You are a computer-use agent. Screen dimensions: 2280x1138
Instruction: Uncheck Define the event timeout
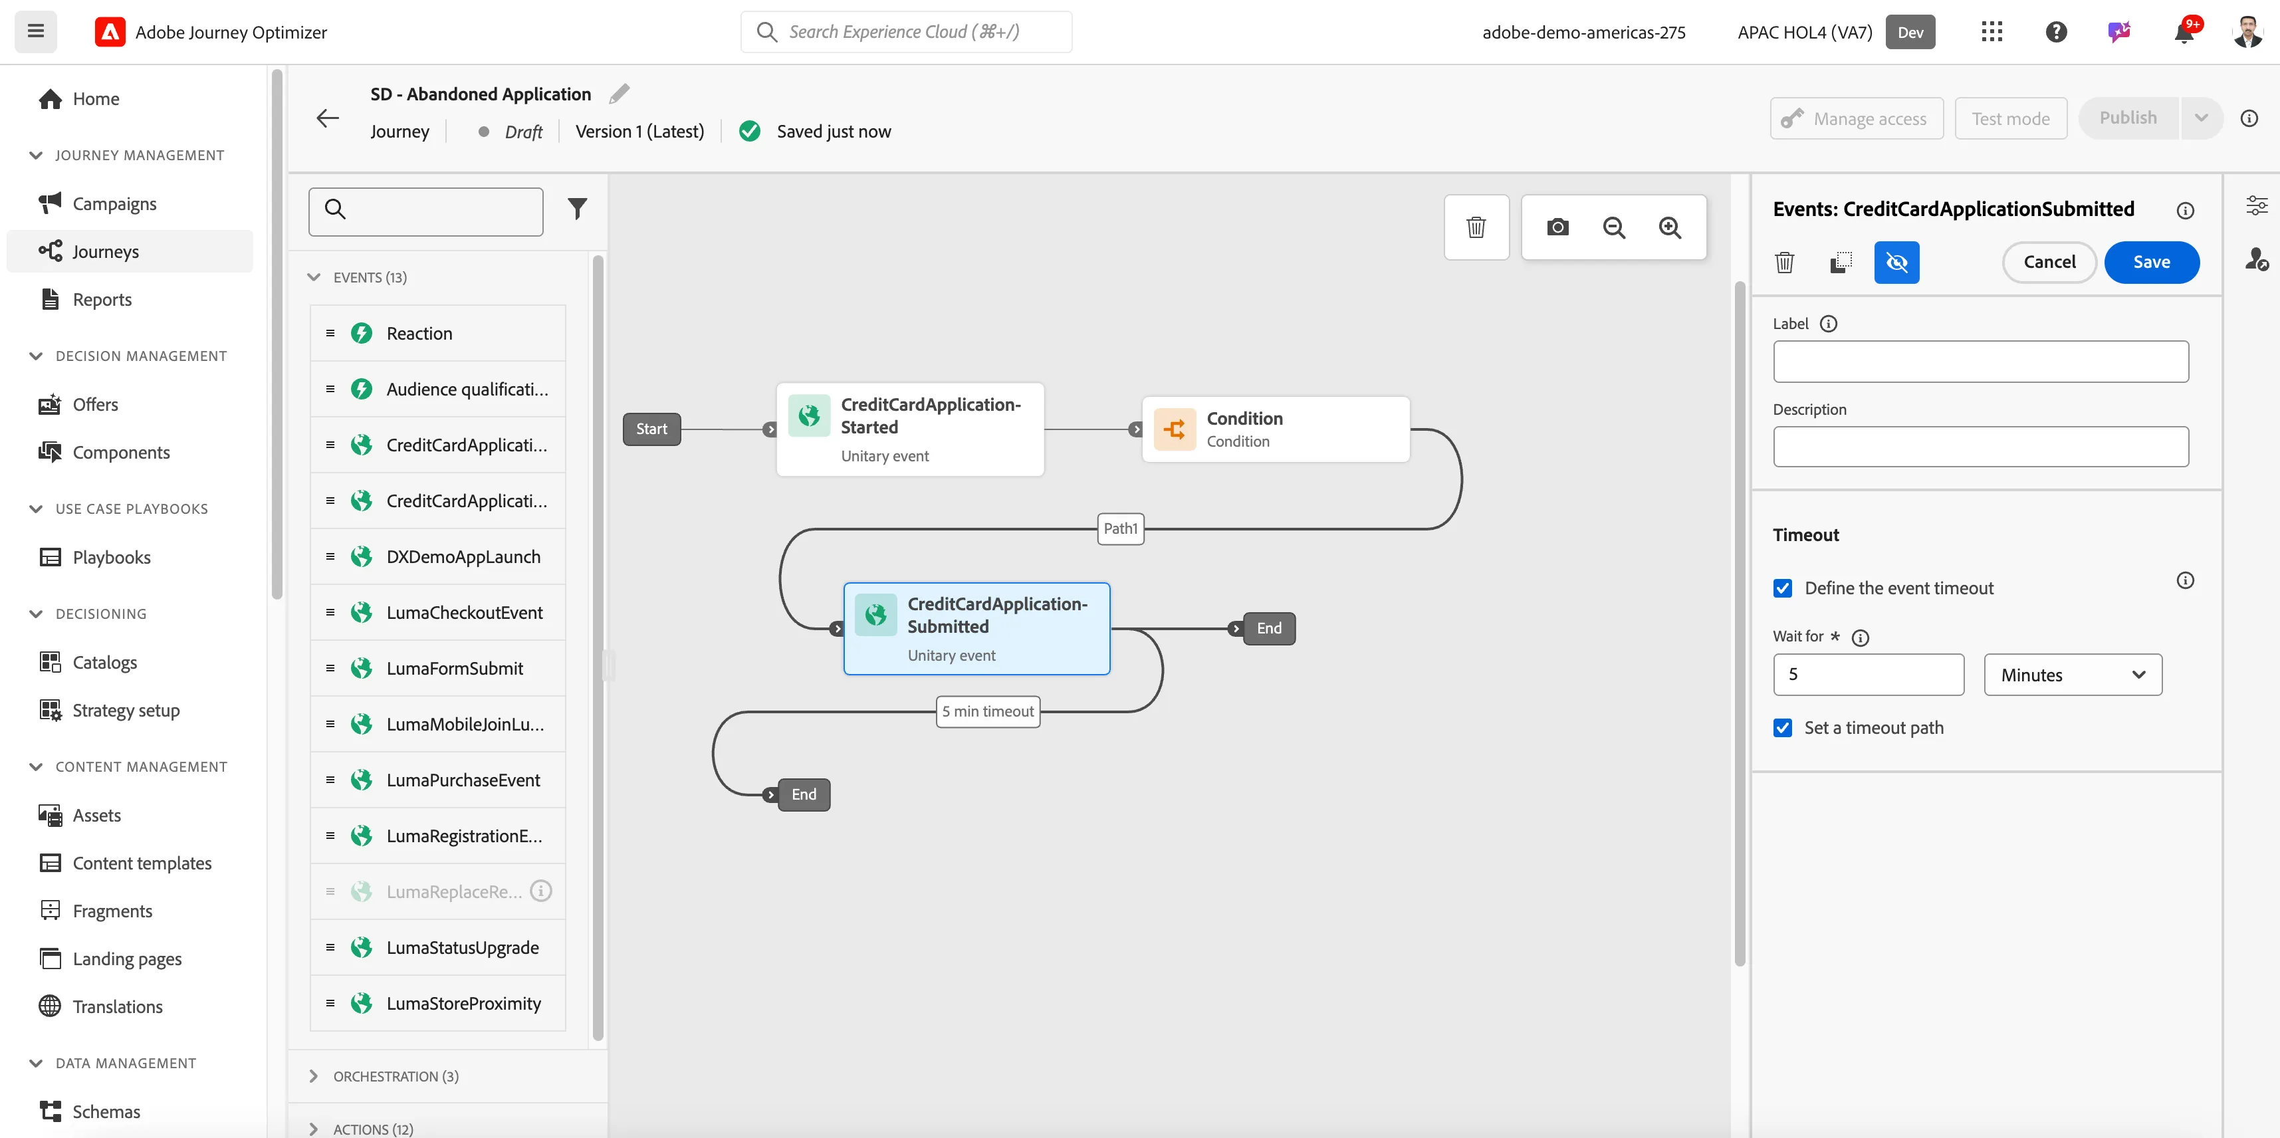click(1783, 588)
